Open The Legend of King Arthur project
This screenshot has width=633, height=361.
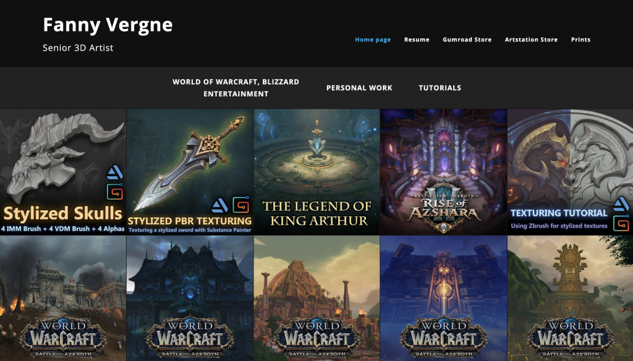point(316,172)
